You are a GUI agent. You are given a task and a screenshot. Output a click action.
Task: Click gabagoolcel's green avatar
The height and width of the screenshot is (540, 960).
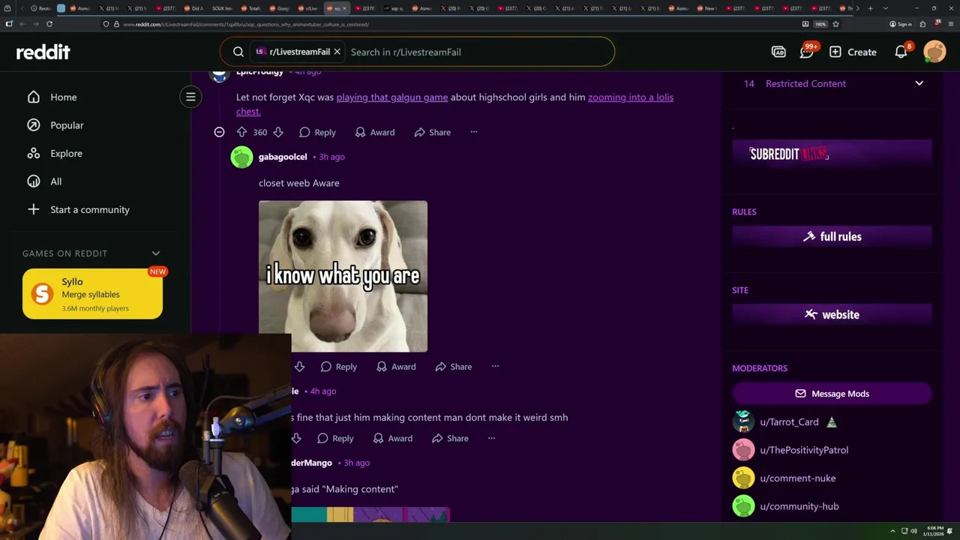[x=241, y=157]
